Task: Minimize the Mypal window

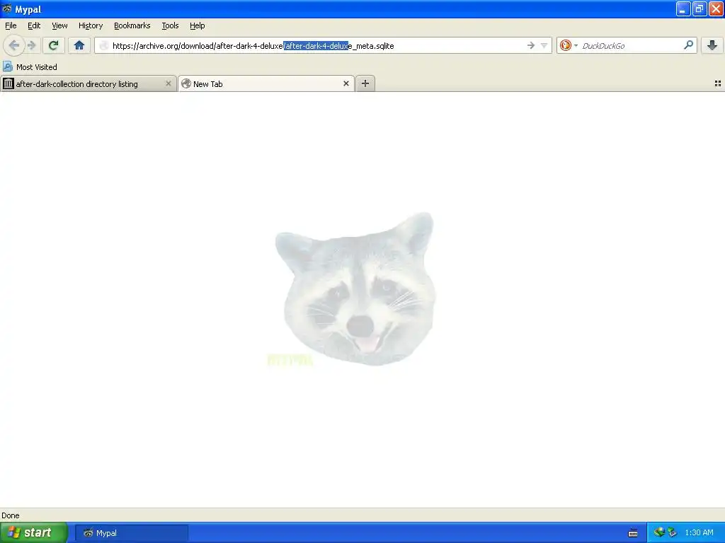Action: pyautogui.click(x=683, y=8)
